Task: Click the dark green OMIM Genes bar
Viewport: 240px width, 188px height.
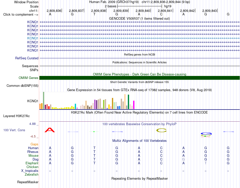Action: [139, 78]
